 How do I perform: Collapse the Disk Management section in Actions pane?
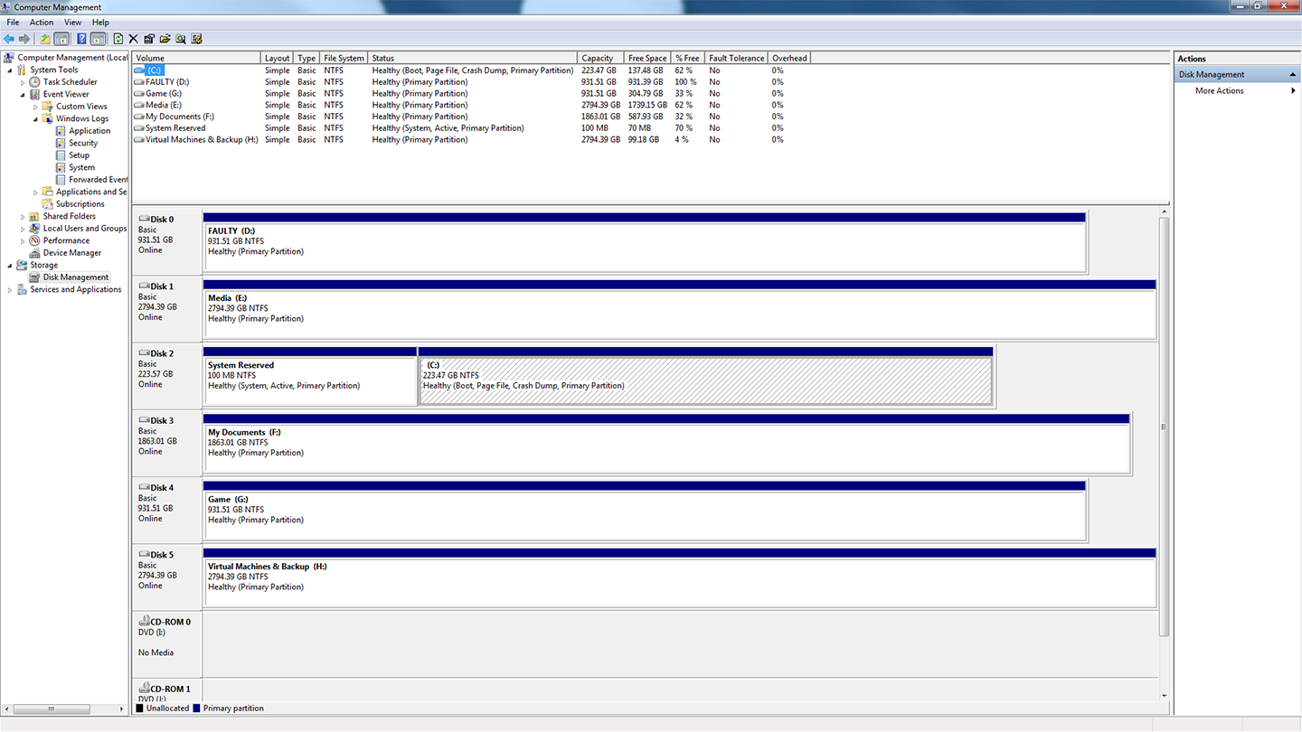(1292, 74)
